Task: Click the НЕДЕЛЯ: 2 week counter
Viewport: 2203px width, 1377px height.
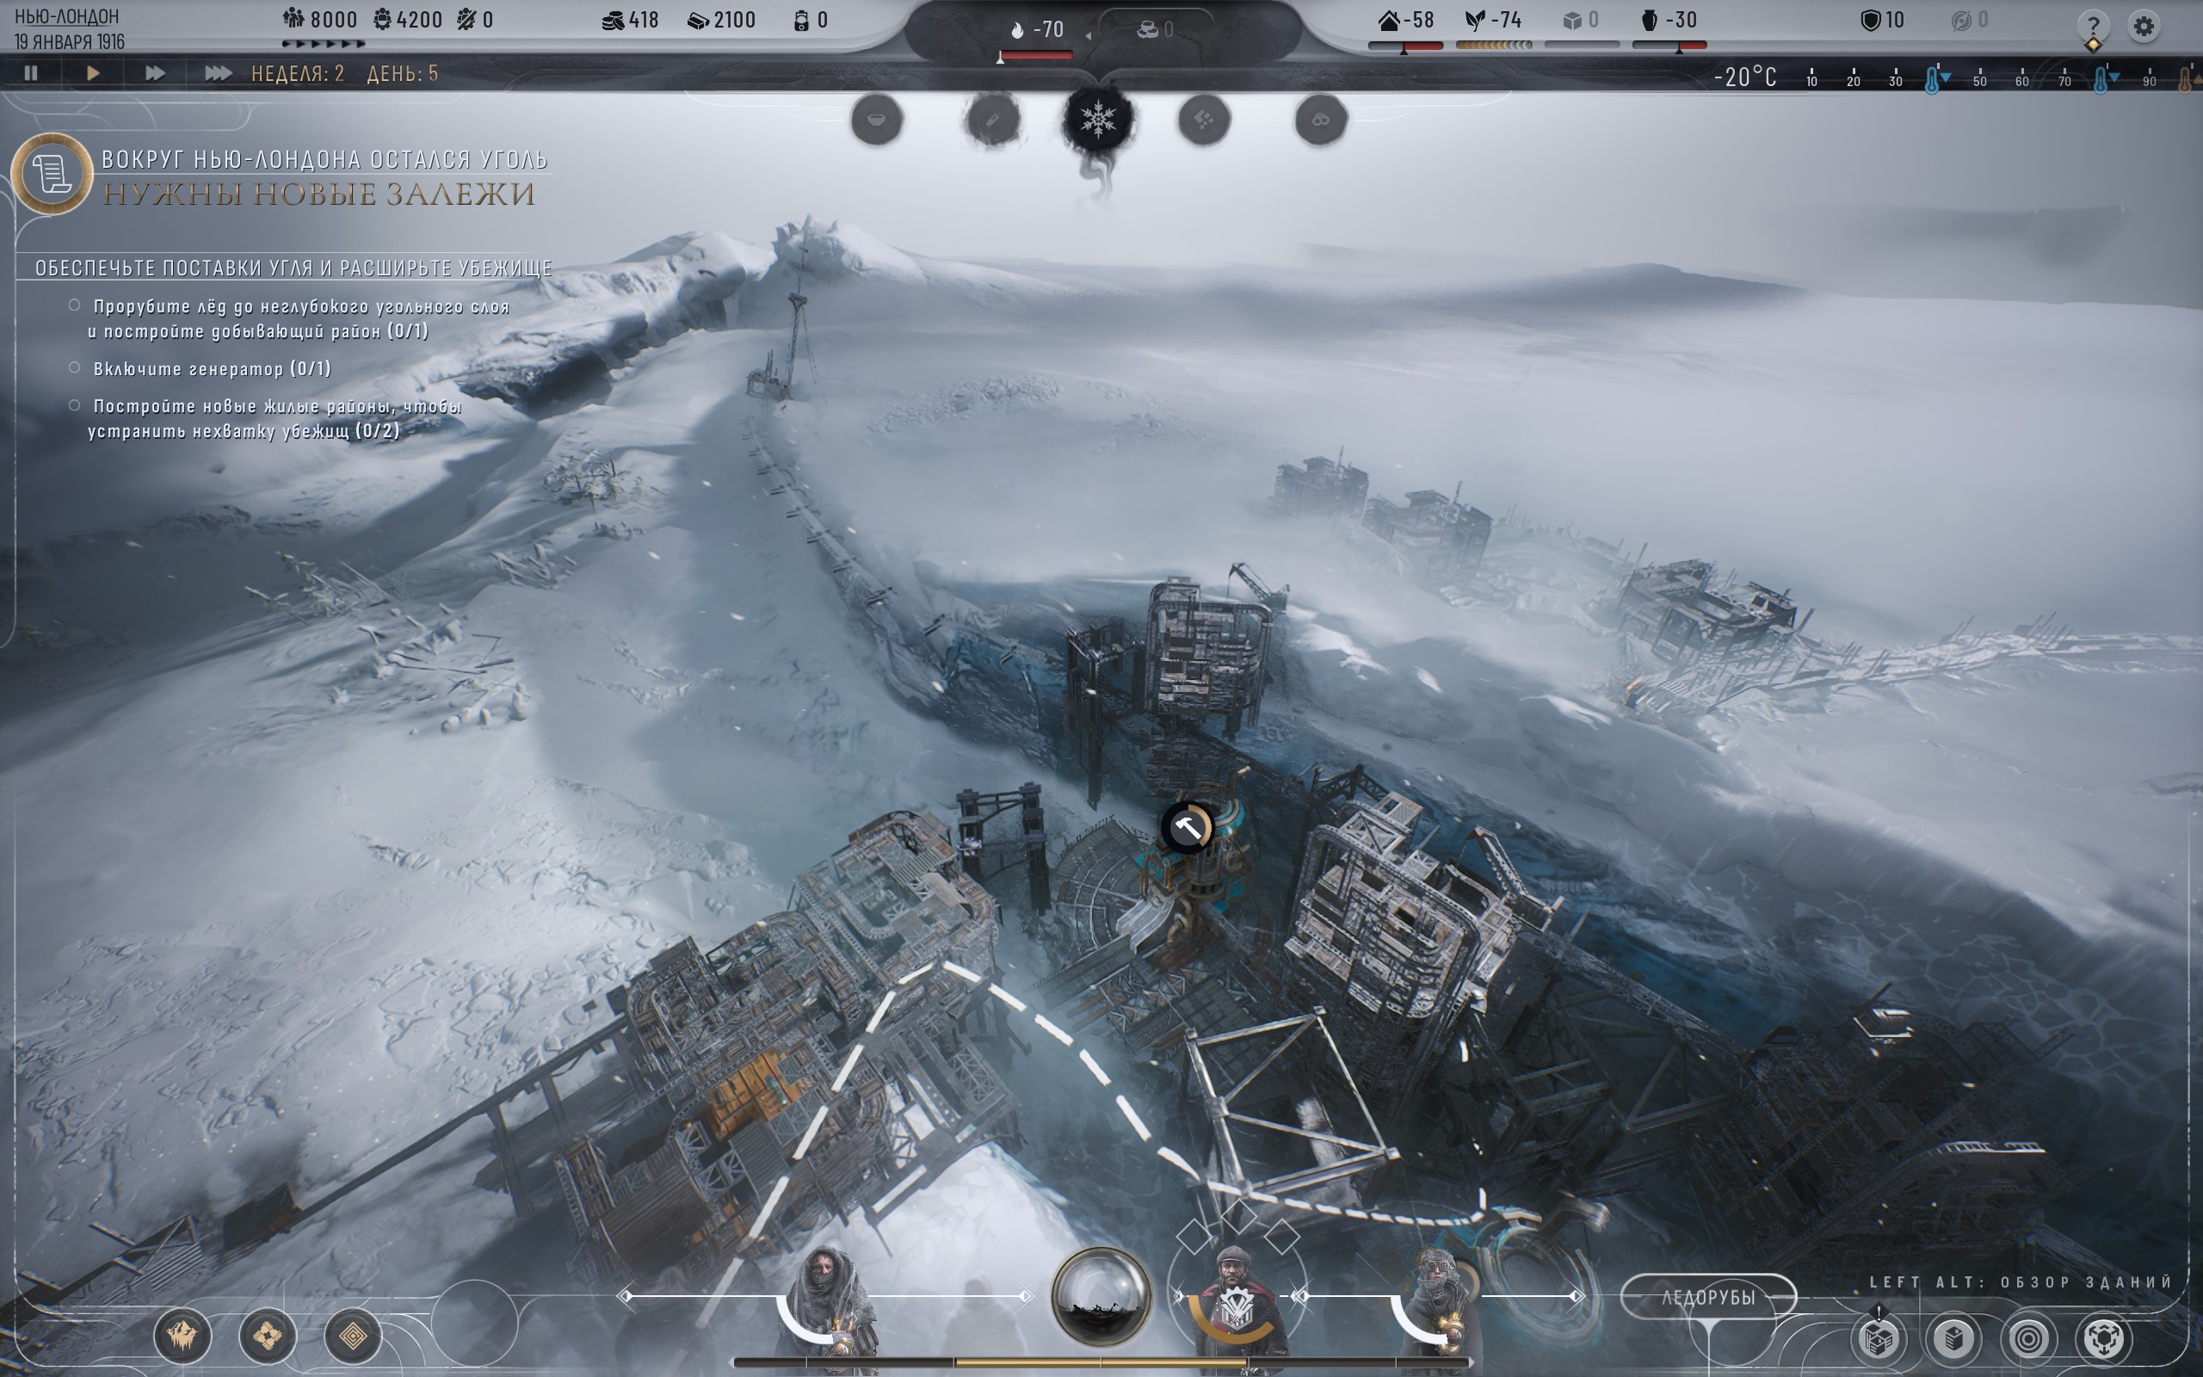Action: 298,73
